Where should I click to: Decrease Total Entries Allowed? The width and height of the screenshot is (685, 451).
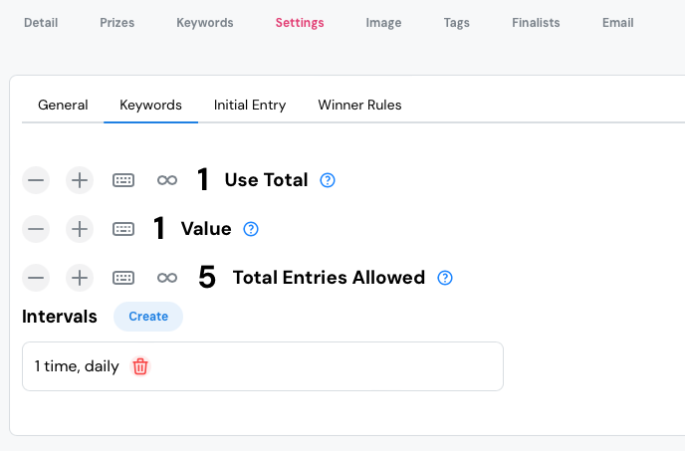pos(36,278)
